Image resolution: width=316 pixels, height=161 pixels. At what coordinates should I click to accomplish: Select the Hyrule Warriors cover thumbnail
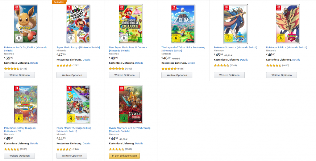tap(131, 105)
